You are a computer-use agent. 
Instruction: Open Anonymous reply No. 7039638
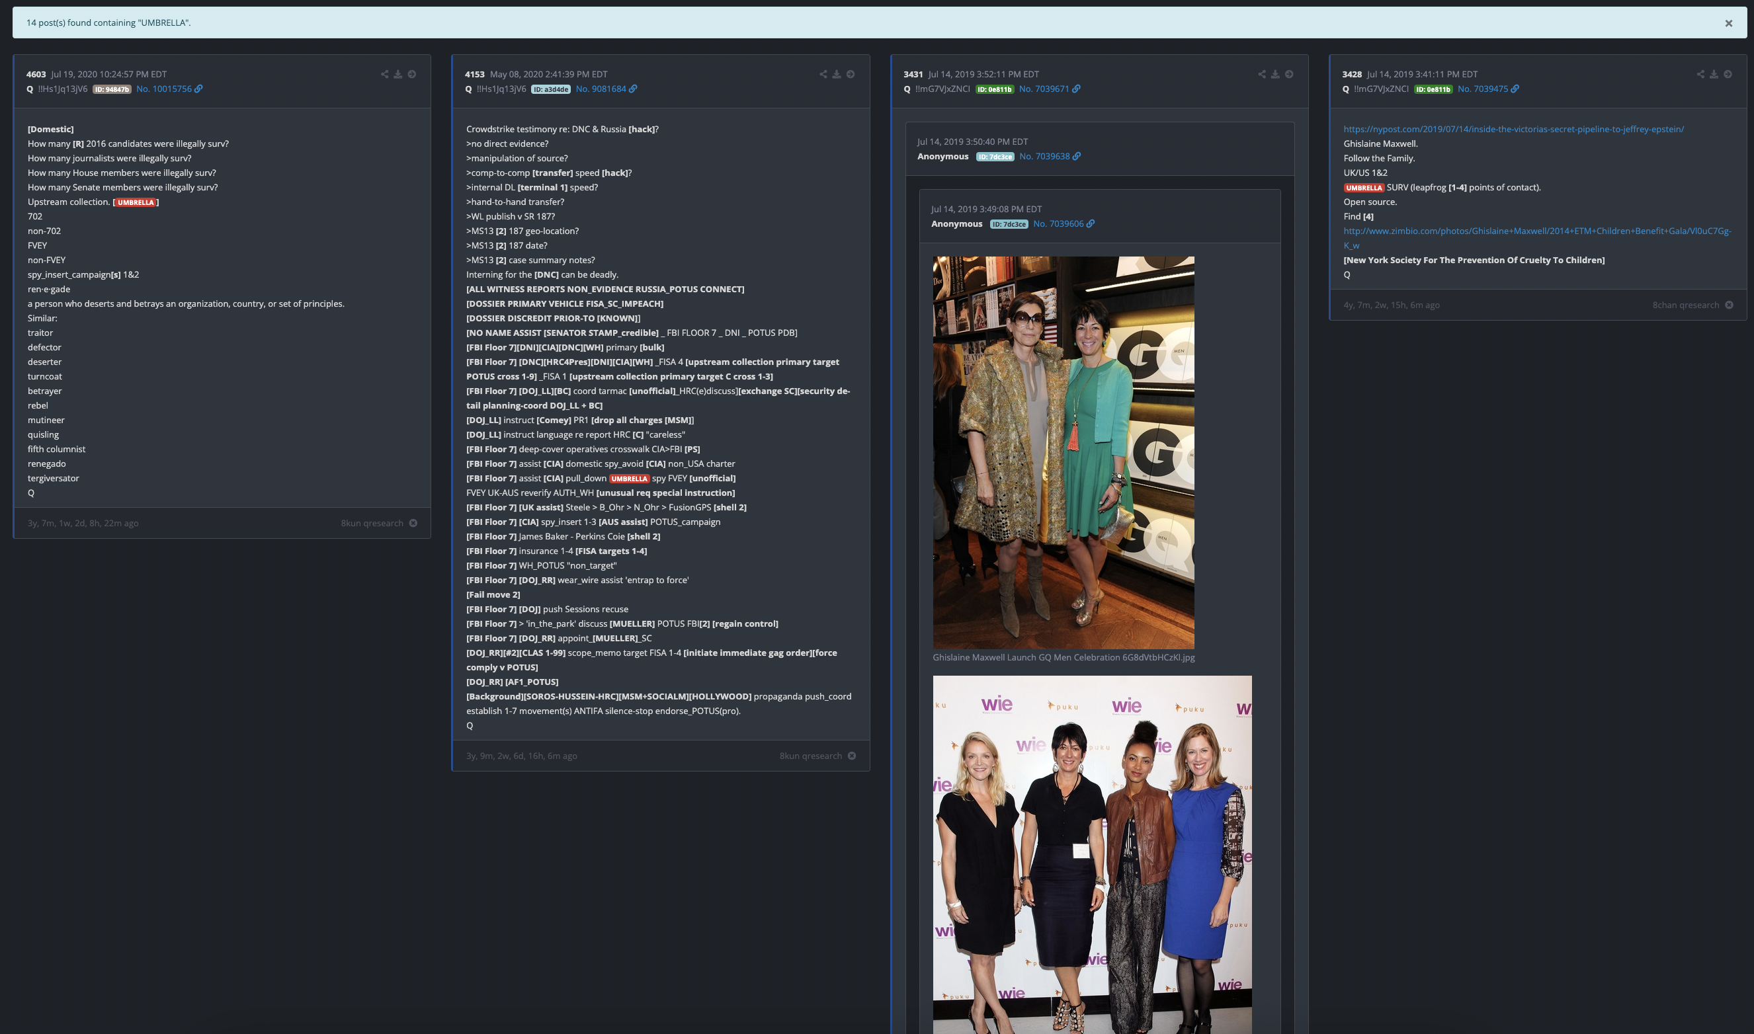click(1050, 156)
